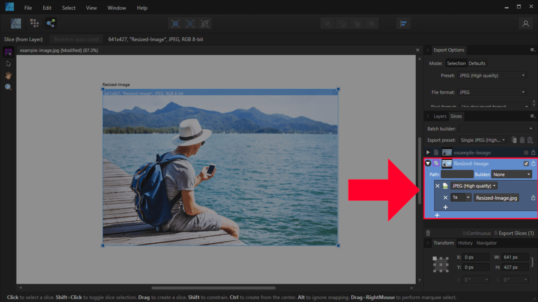Switch to the Export persona icon
Image resolution: width=538 pixels, height=302 pixels.
pos(51,23)
